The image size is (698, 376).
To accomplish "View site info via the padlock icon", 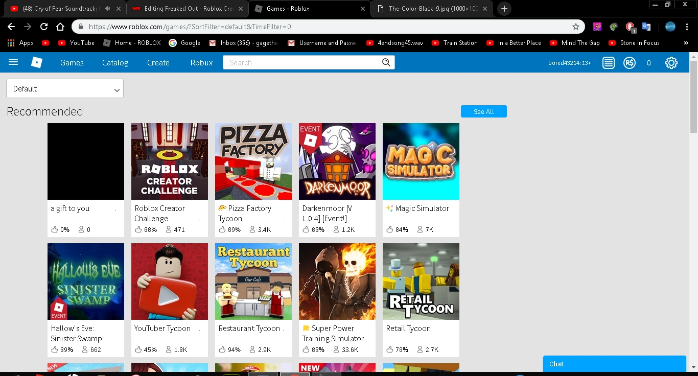I will click(x=80, y=27).
